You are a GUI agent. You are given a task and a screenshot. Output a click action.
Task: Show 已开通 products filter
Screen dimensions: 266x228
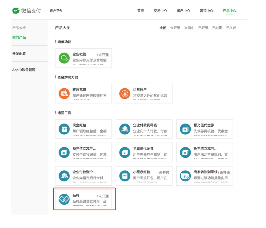click(203, 28)
